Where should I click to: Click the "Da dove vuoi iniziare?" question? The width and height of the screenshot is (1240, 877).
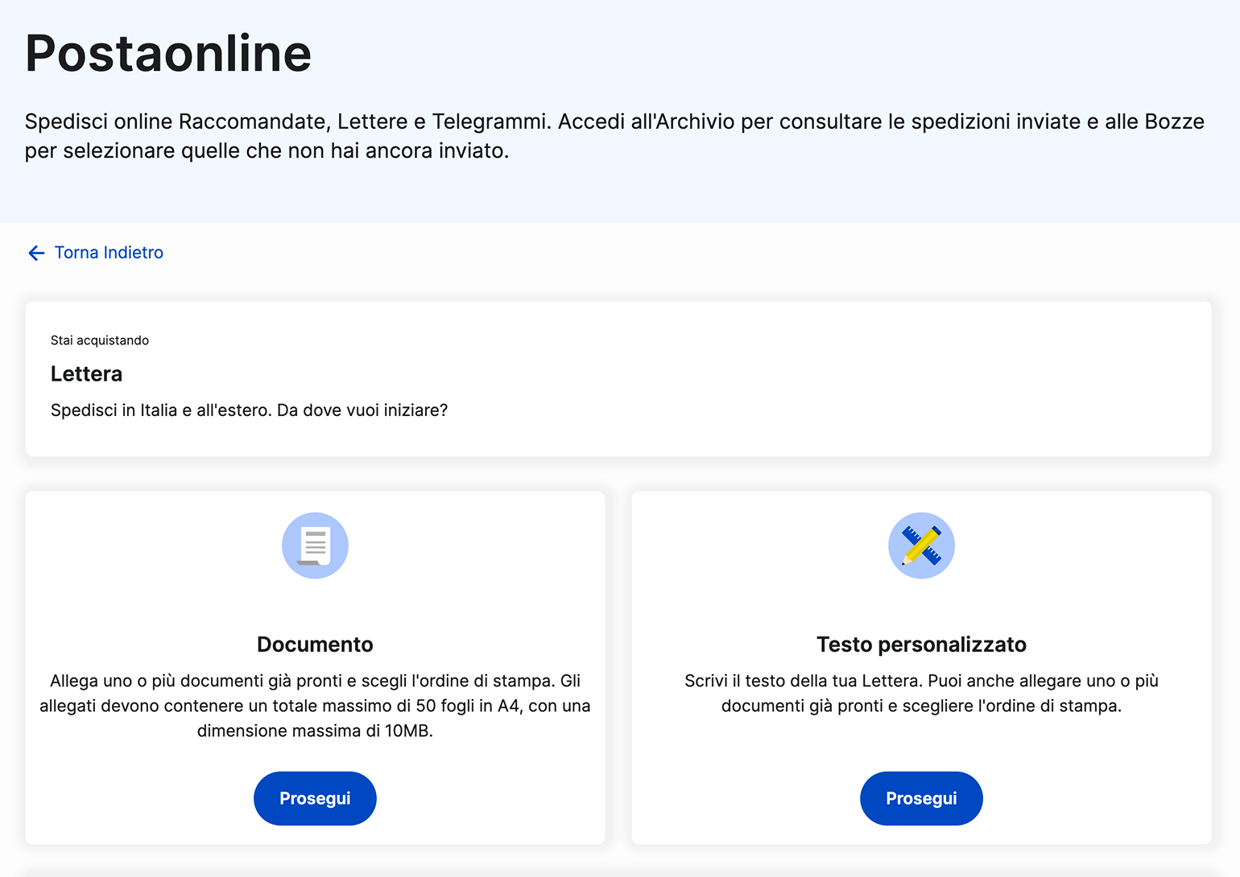362,410
